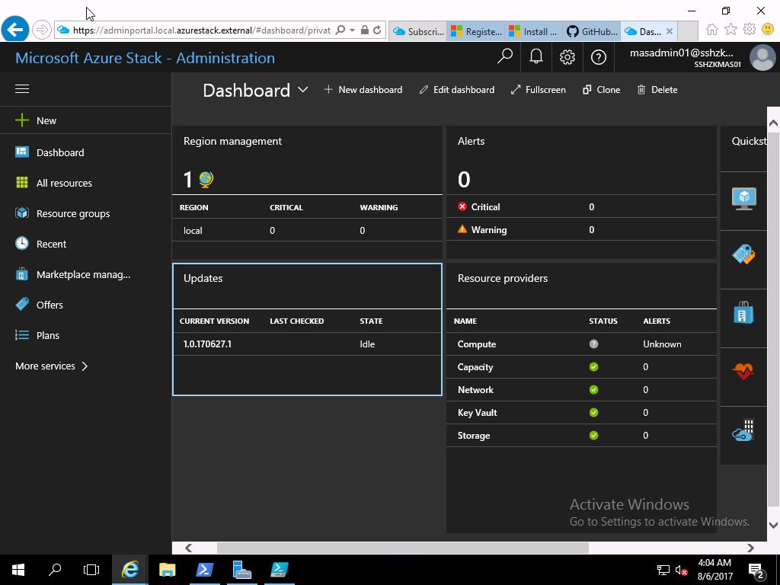Switch to the GitHub... browser tab
This screenshot has width=780, height=585.
click(592, 31)
